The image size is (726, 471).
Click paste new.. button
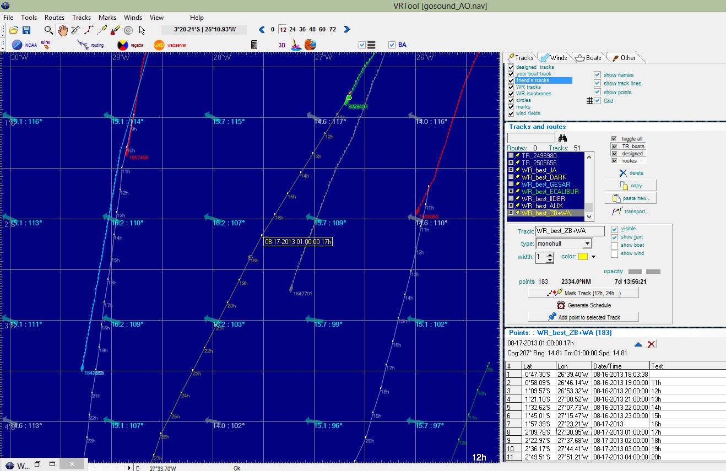tap(631, 198)
